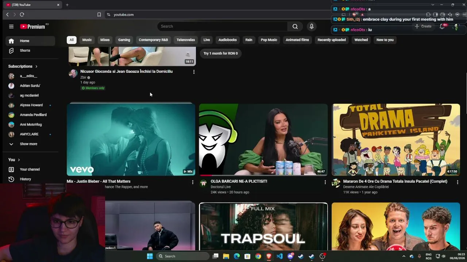Expand subscriptions with Show more

tap(29, 144)
